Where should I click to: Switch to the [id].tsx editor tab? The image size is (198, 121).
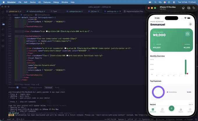click(x=94, y=11)
